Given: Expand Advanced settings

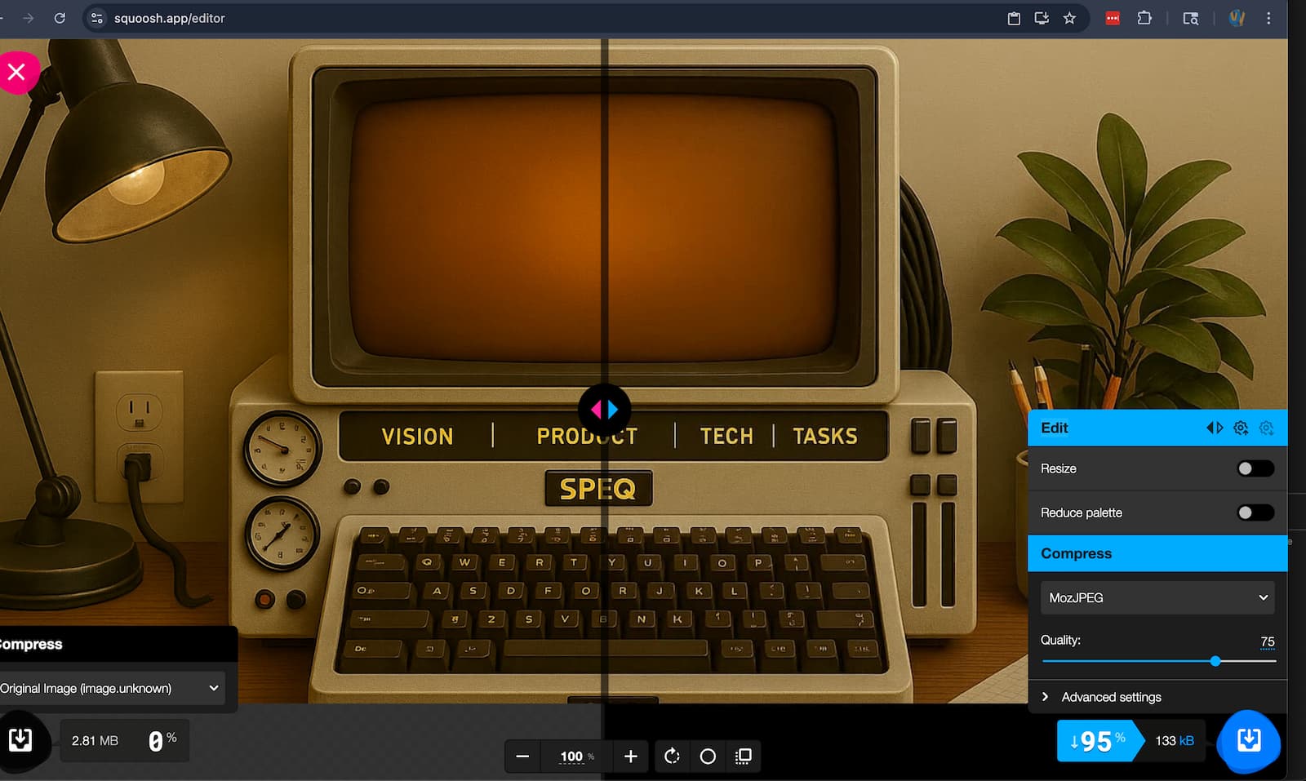Looking at the screenshot, I should 1110,696.
